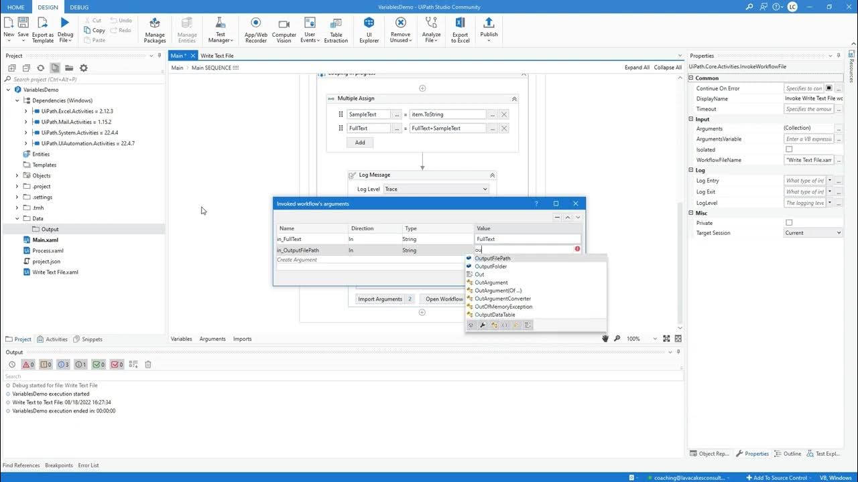Viewport: 858px width, 482px height.
Task: Click Add button in Multiple Assign
Action: [x=360, y=142]
